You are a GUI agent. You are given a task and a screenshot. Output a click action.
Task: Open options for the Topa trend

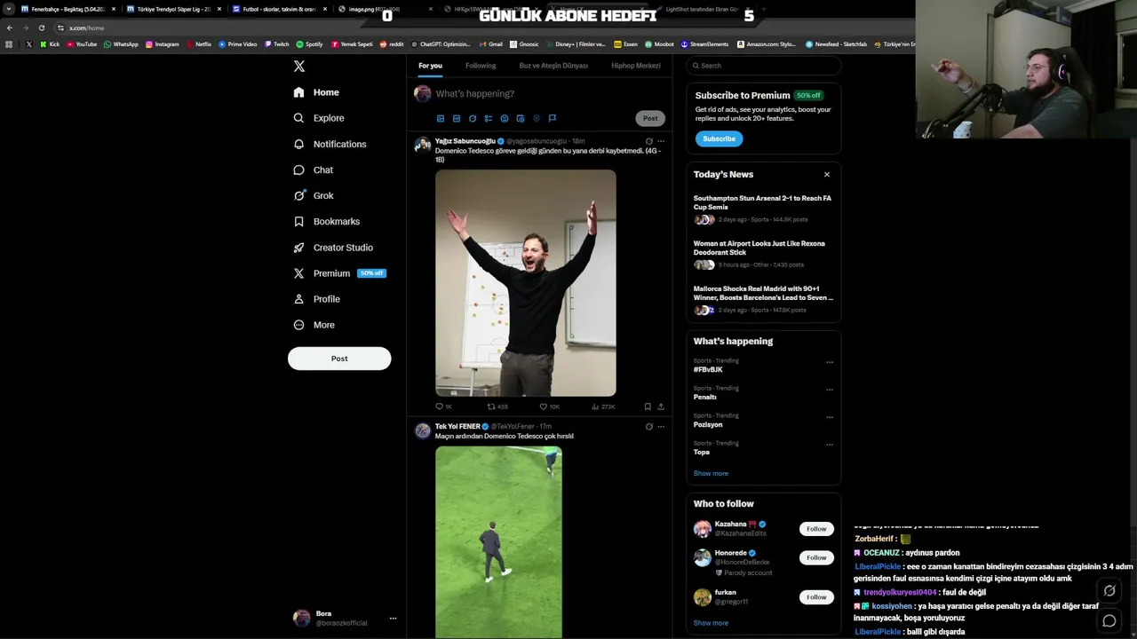click(830, 445)
